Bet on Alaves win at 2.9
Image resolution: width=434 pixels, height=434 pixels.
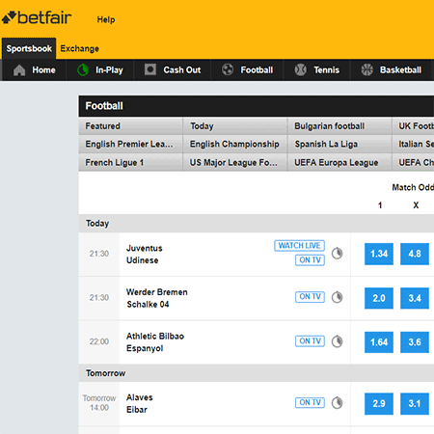[379, 403]
